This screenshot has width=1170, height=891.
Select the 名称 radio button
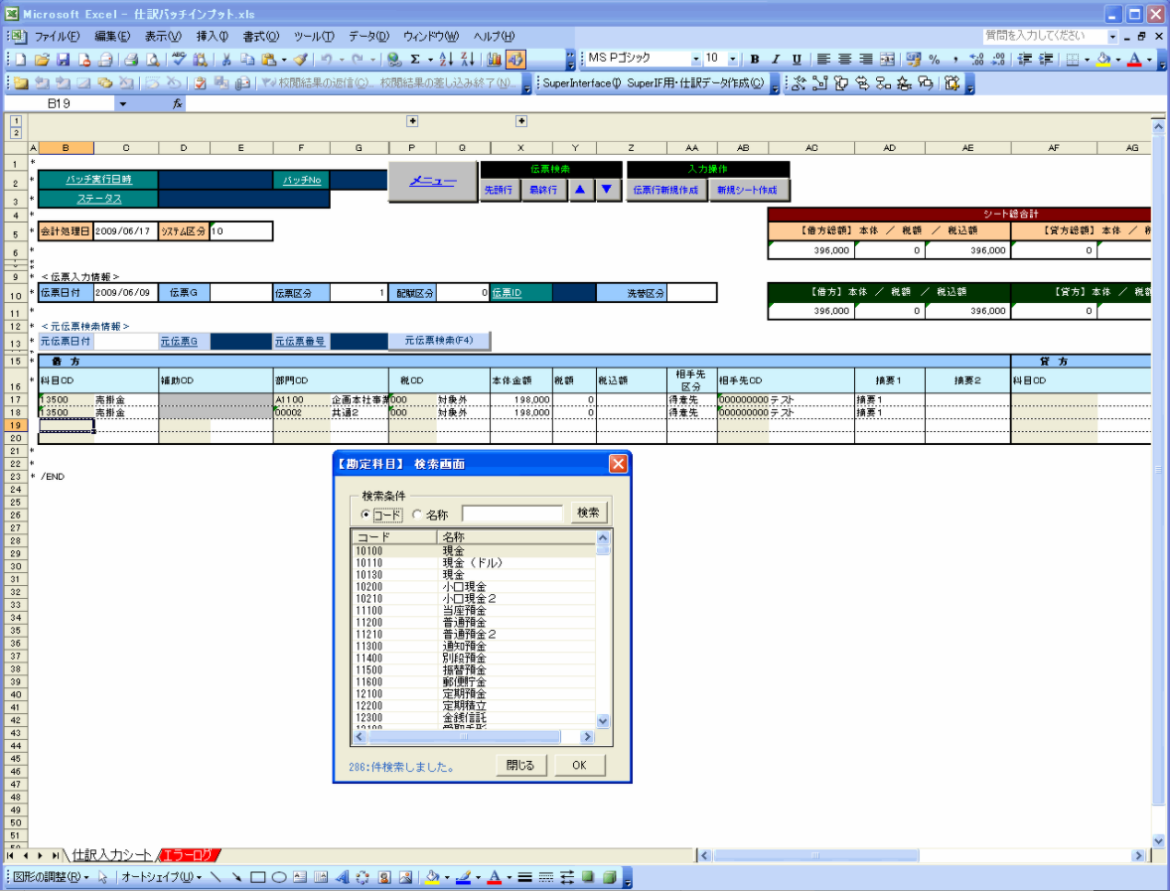click(x=417, y=515)
